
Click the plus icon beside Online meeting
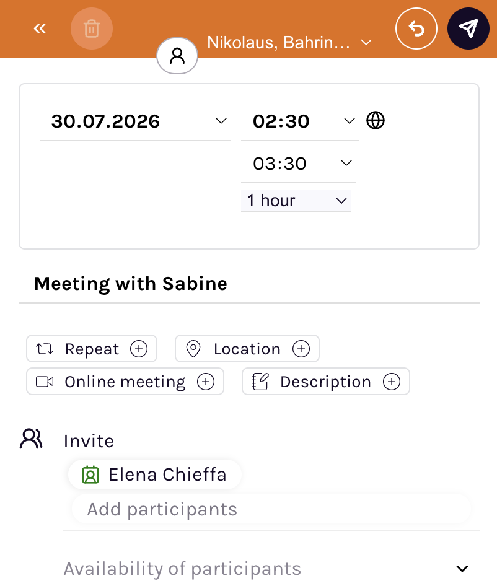pyautogui.click(x=206, y=382)
